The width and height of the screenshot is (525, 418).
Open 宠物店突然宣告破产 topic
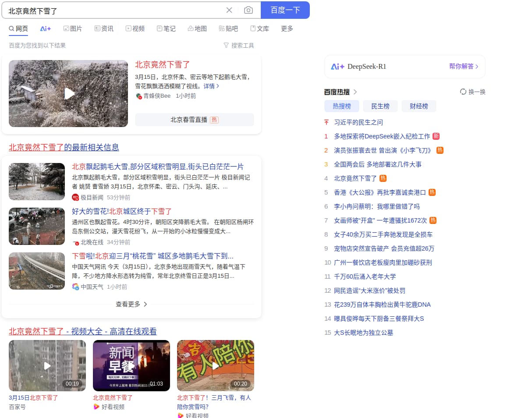(384, 248)
